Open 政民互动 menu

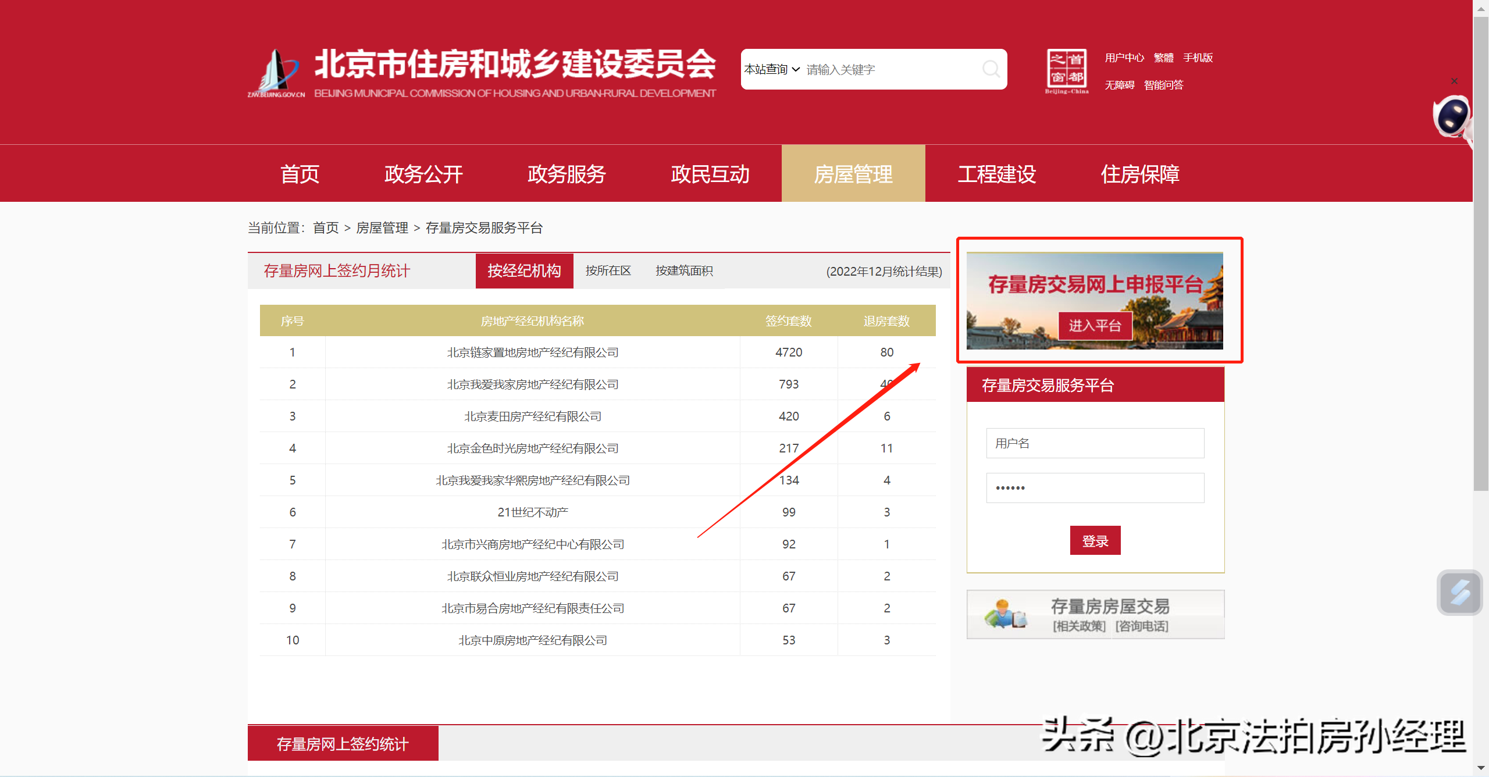pos(710,174)
